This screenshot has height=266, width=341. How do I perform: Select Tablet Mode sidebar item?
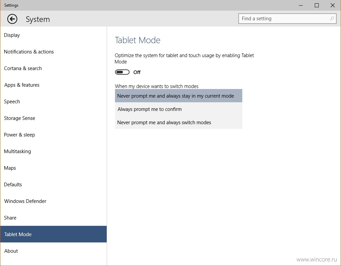54,234
